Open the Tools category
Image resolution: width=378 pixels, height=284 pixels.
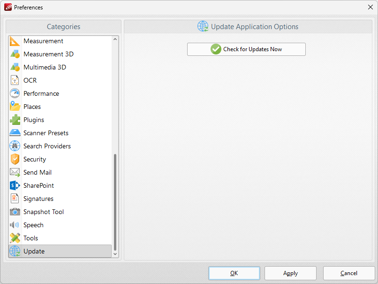tap(60, 238)
